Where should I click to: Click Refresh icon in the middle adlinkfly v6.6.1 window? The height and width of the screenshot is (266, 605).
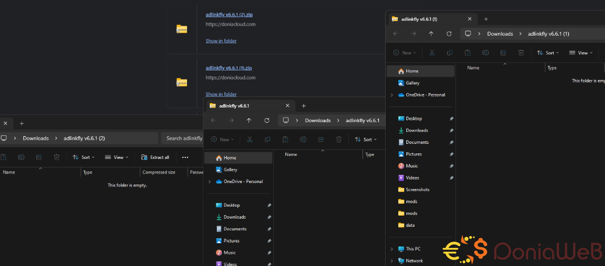267,121
